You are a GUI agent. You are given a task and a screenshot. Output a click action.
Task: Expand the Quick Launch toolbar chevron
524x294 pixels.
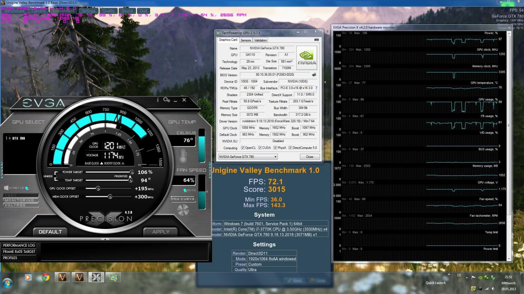click(449, 275)
